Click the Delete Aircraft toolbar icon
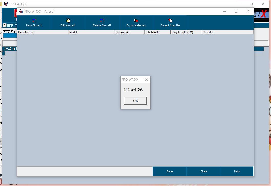The width and height of the screenshot is (271, 186). 102,20
